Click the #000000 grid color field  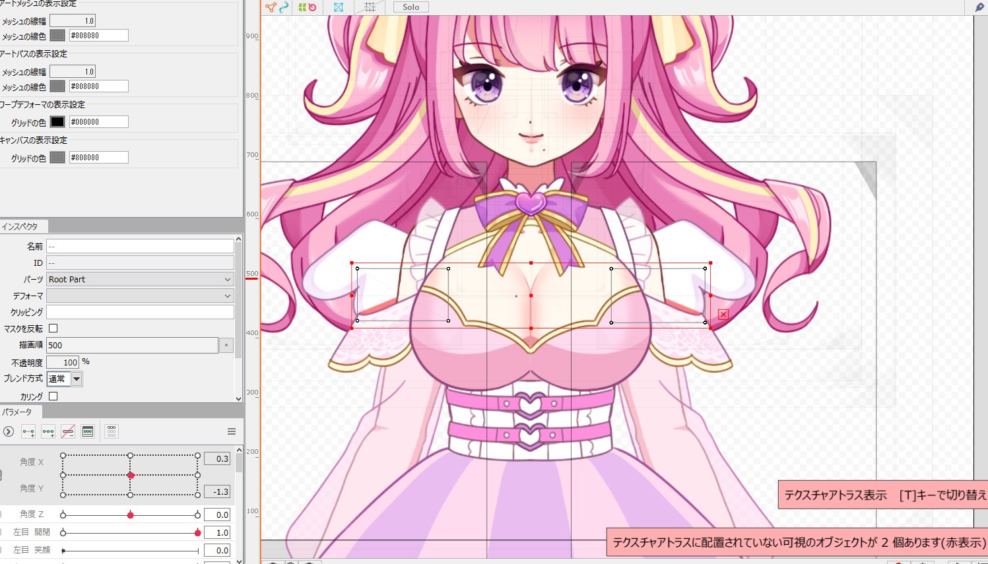pyautogui.click(x=98, y=122)
